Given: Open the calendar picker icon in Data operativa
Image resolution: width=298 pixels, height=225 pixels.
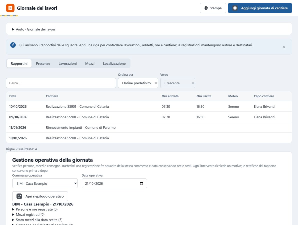Looking at the screenshot, I should pyautogui.click(x=141, y=183).
